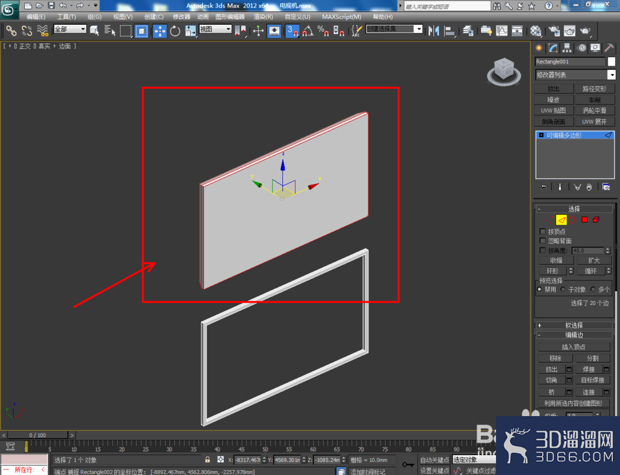Select the 子对象 preview radio button
The image size is (620, 475).
[563, 290]
